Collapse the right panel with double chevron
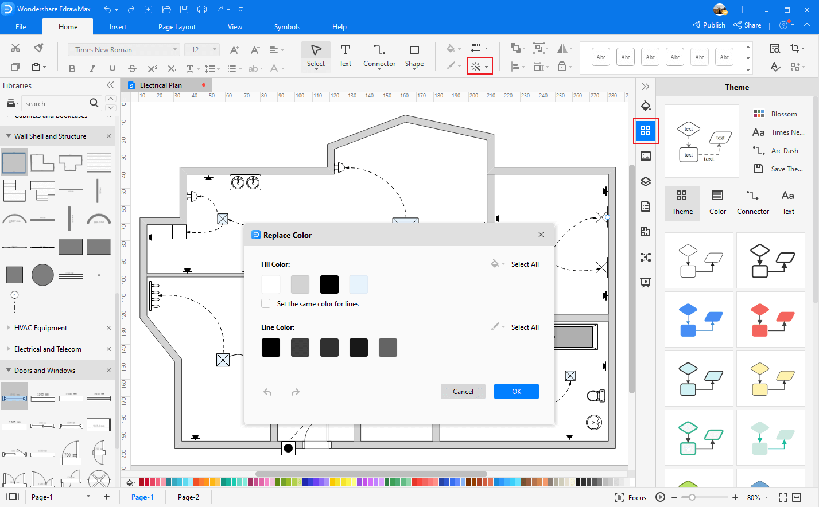 point(646,87)
